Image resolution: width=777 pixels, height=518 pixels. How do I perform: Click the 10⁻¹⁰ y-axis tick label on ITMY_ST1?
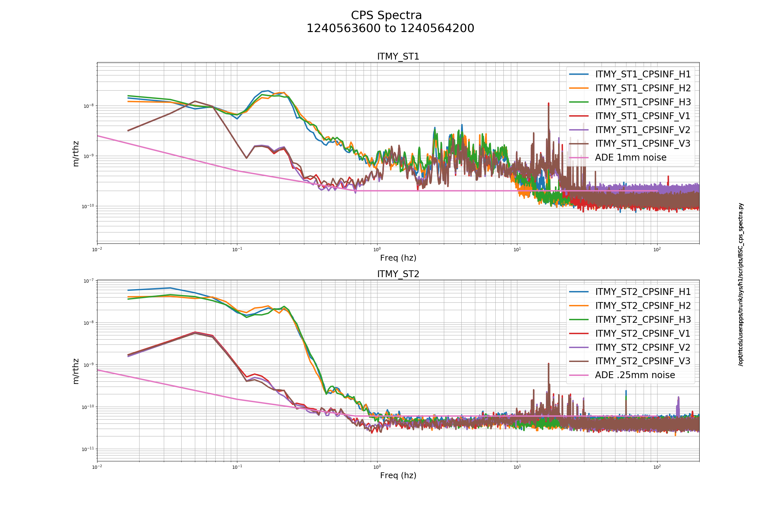[88, 206]
